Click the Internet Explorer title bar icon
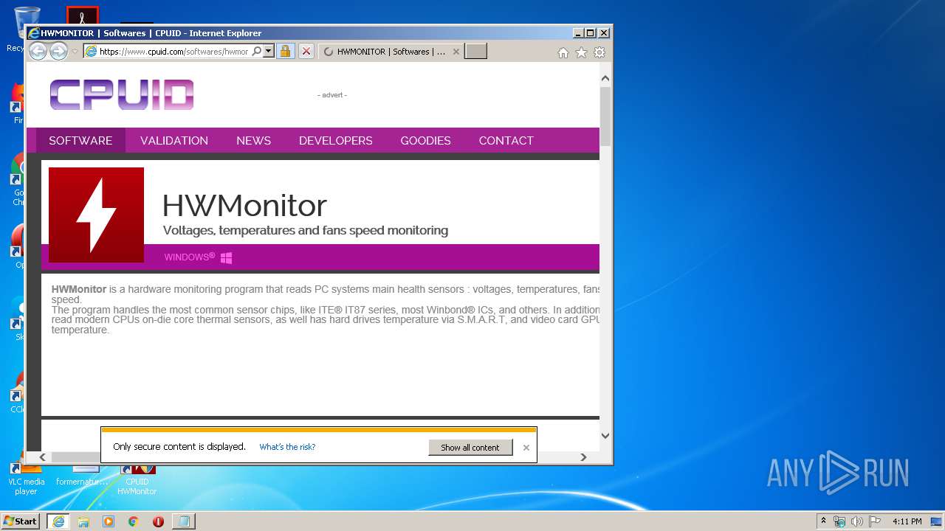 click(x=33, y=33)
